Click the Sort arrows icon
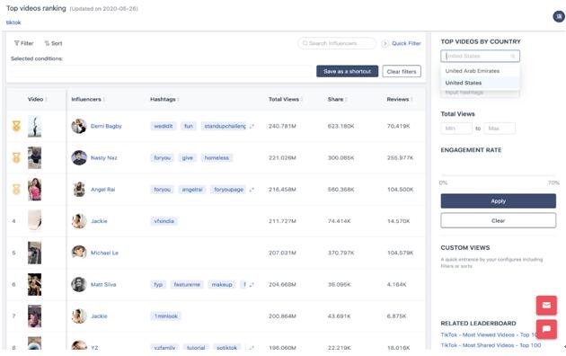 (x=47, y=43)
